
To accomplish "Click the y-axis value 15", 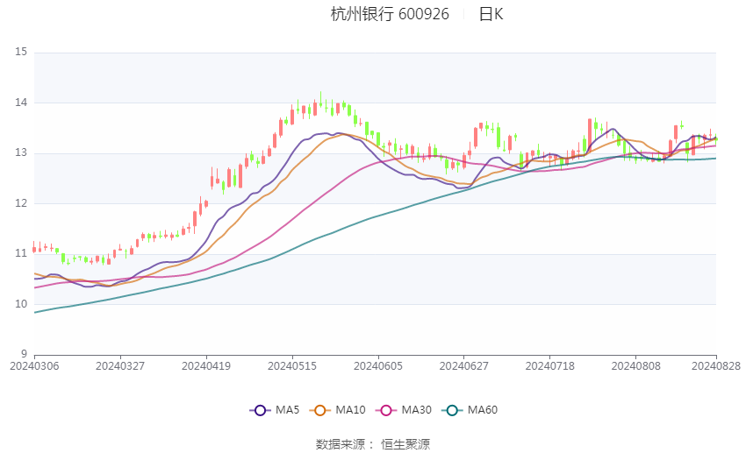I will point(21,52).
